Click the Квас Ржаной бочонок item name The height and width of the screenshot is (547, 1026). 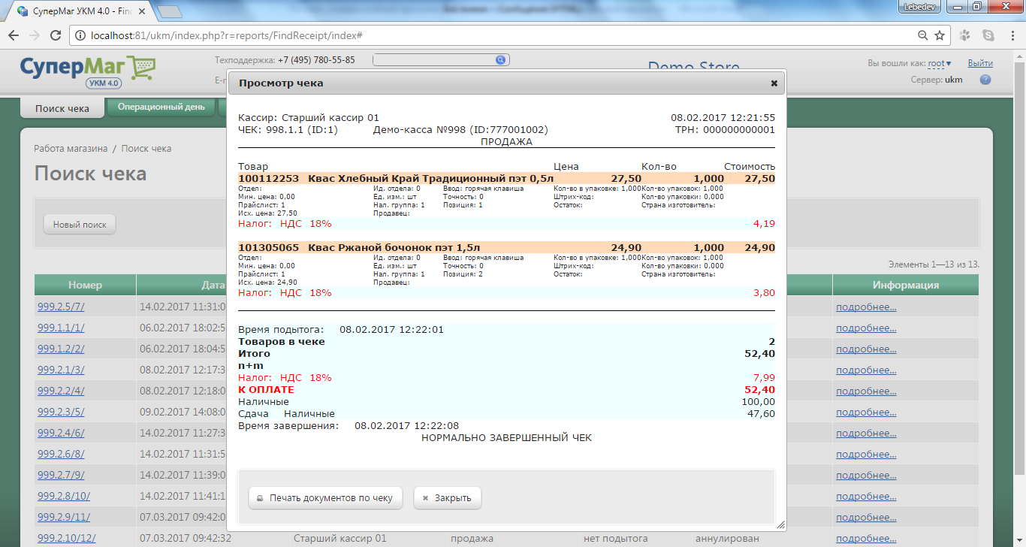click(394, 247)
